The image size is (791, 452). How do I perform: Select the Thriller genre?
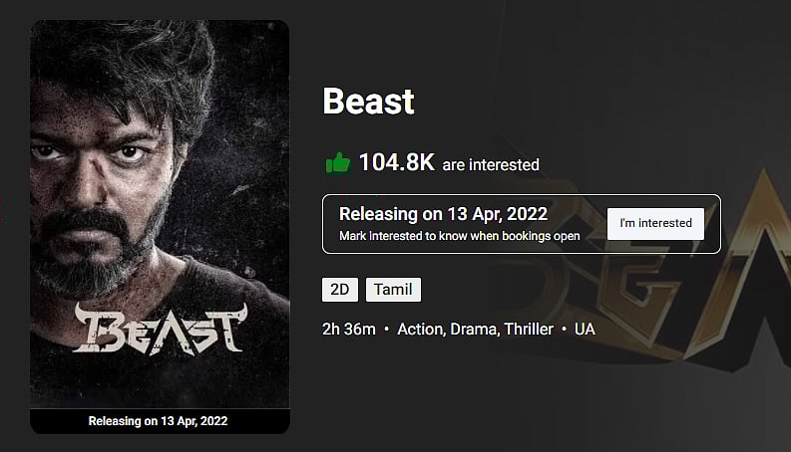tap(526, 329)
